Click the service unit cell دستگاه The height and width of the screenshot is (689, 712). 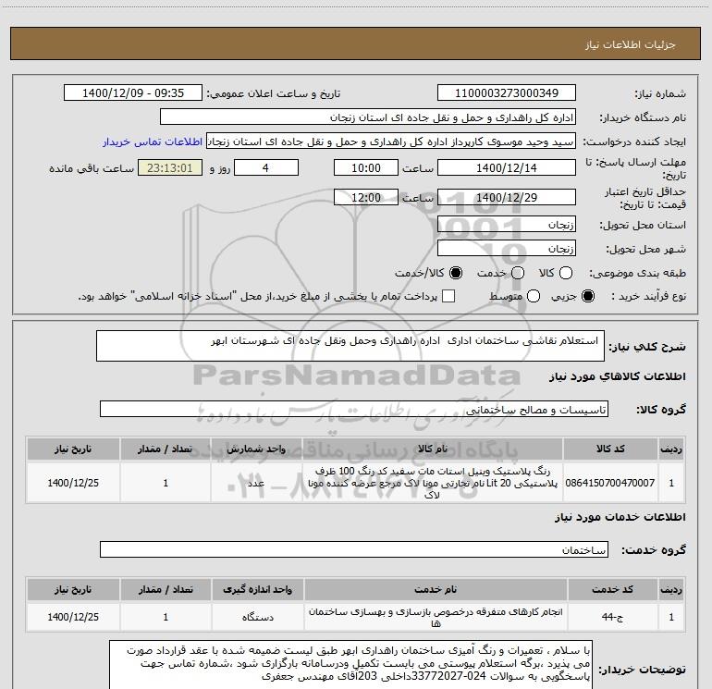click(257, 617)
